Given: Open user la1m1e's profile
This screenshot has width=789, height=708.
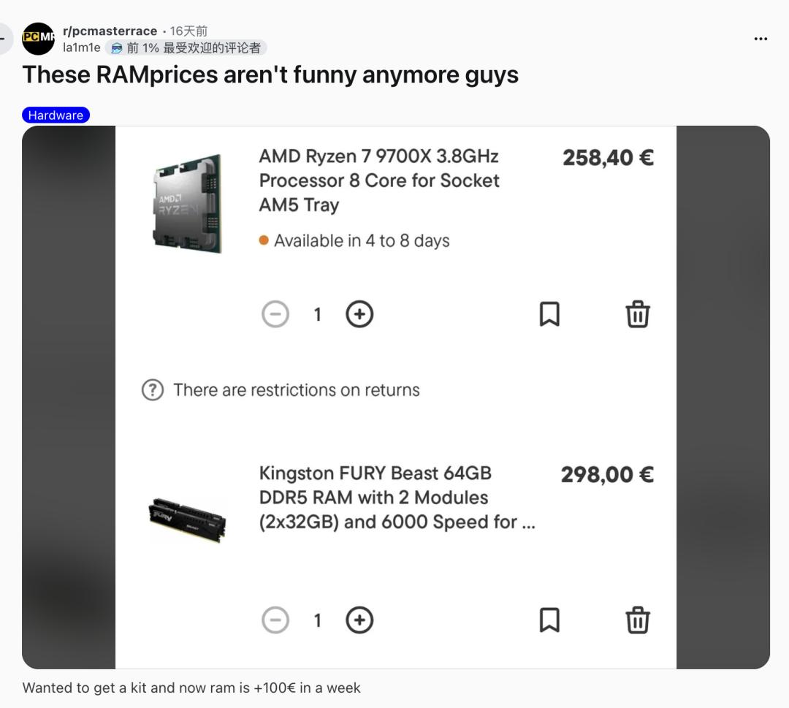Looking at the screenshot, I should pos(82,47).
